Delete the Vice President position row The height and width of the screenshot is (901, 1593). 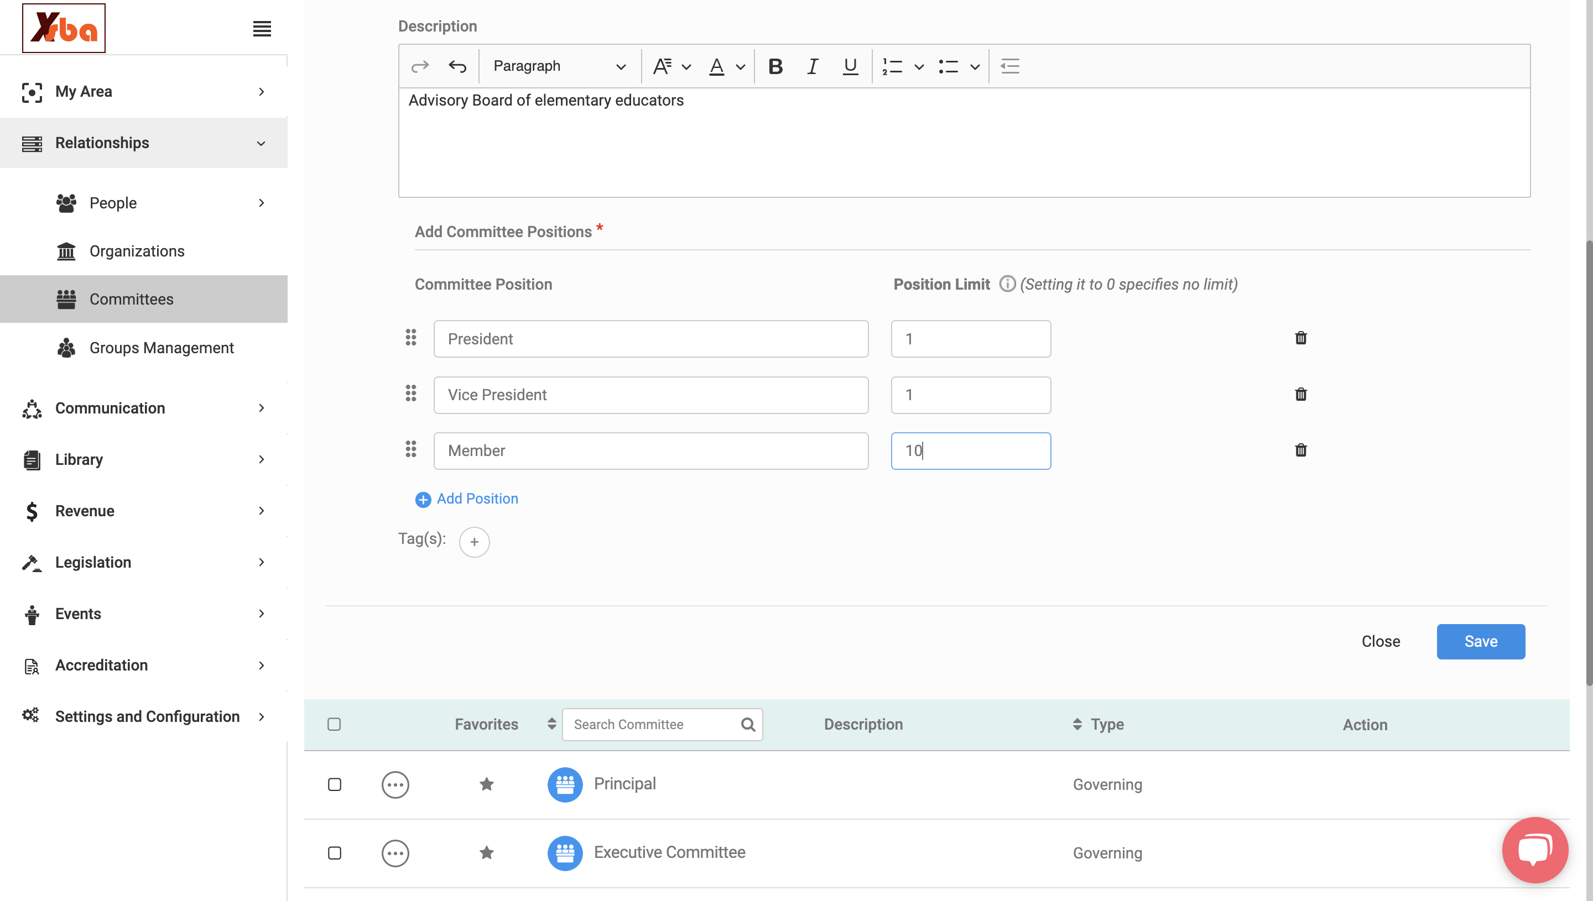pyautogui.click(x=1301, y=394)
